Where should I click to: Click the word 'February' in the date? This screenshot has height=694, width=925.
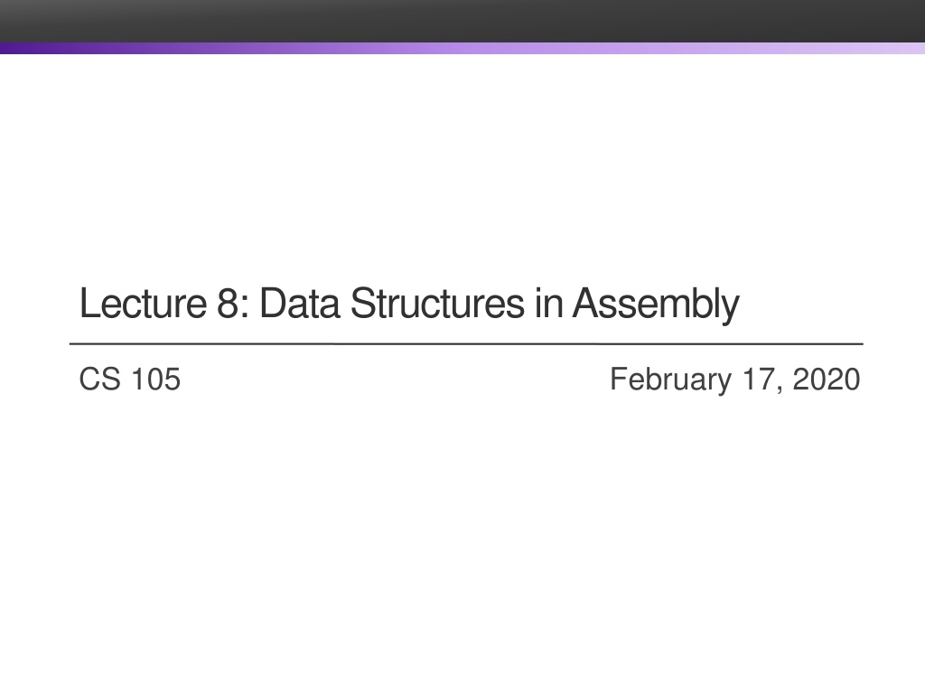[671, 380]
